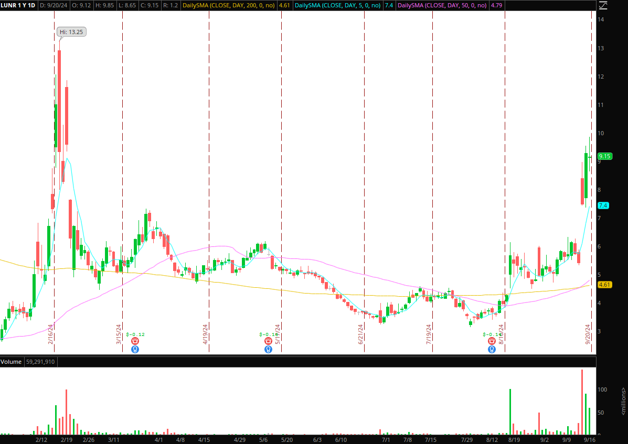Click the H: 9.85 high readout
The image size is (628, 444).
tap(104, 5)
